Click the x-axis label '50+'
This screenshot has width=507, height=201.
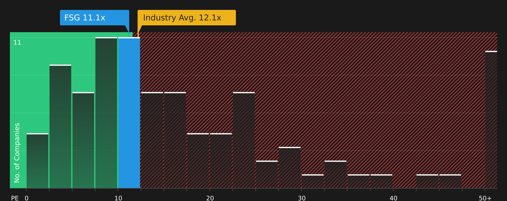pyautogui.click(x=485, y=198)
